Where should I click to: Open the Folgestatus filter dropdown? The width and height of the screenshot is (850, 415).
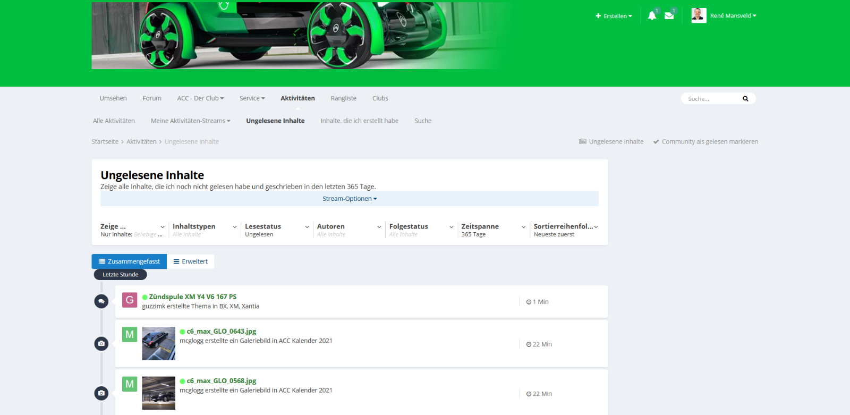click(x=421, y=230)
